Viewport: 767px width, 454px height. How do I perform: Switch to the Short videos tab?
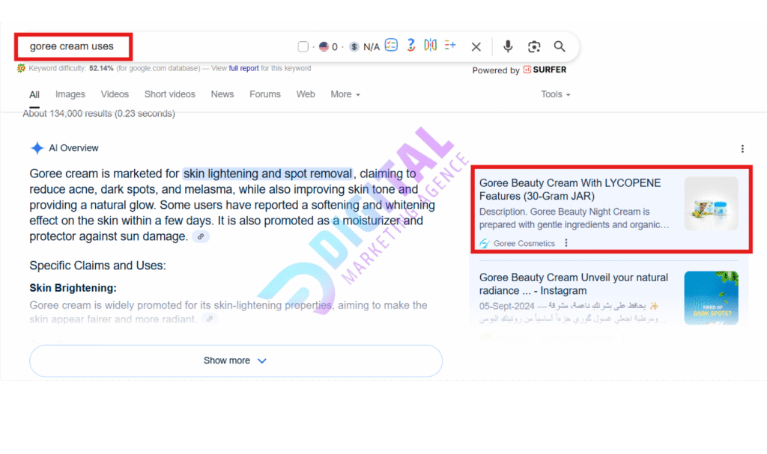tap(170, 94)
